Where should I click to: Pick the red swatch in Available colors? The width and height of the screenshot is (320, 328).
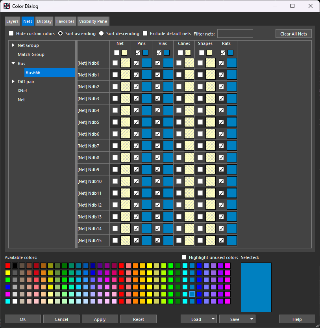[x=8, y=266]
